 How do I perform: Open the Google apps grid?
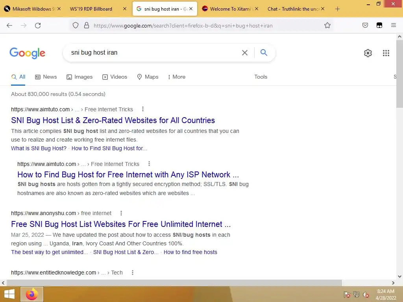pos(386,53)
